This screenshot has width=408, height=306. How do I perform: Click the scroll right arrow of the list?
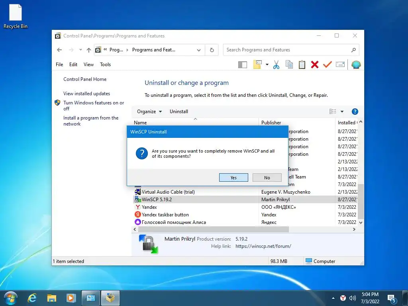(x=354, y=229)
